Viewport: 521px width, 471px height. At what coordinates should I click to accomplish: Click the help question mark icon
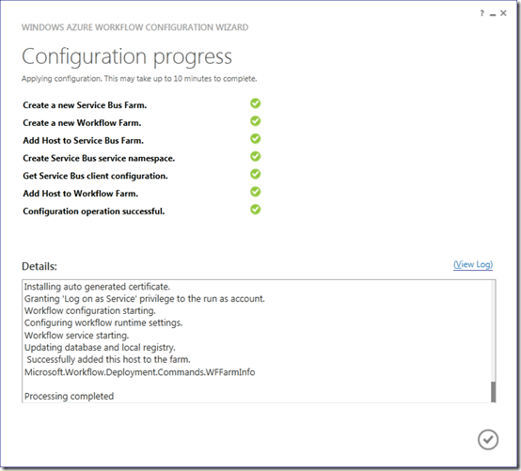(482, 13)
